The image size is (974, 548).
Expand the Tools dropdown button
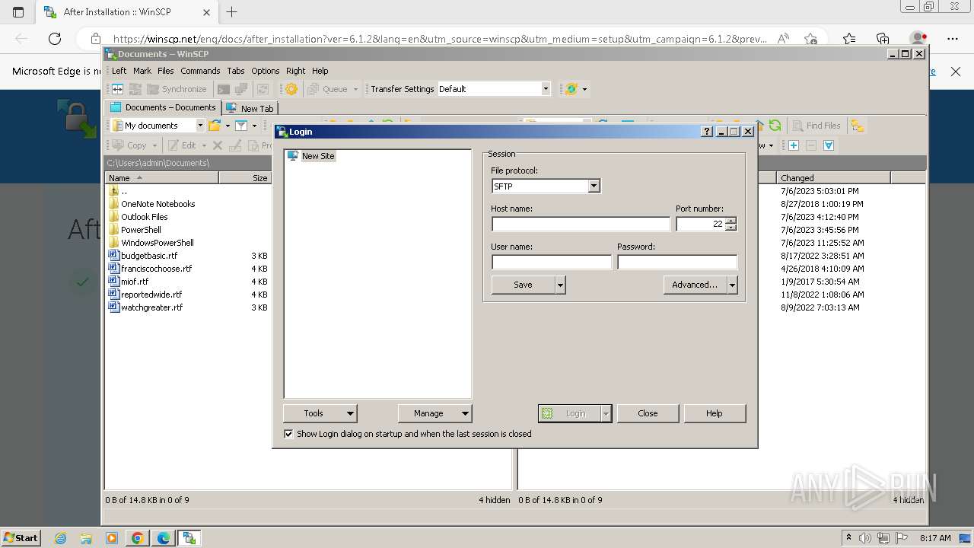[320, 413]
